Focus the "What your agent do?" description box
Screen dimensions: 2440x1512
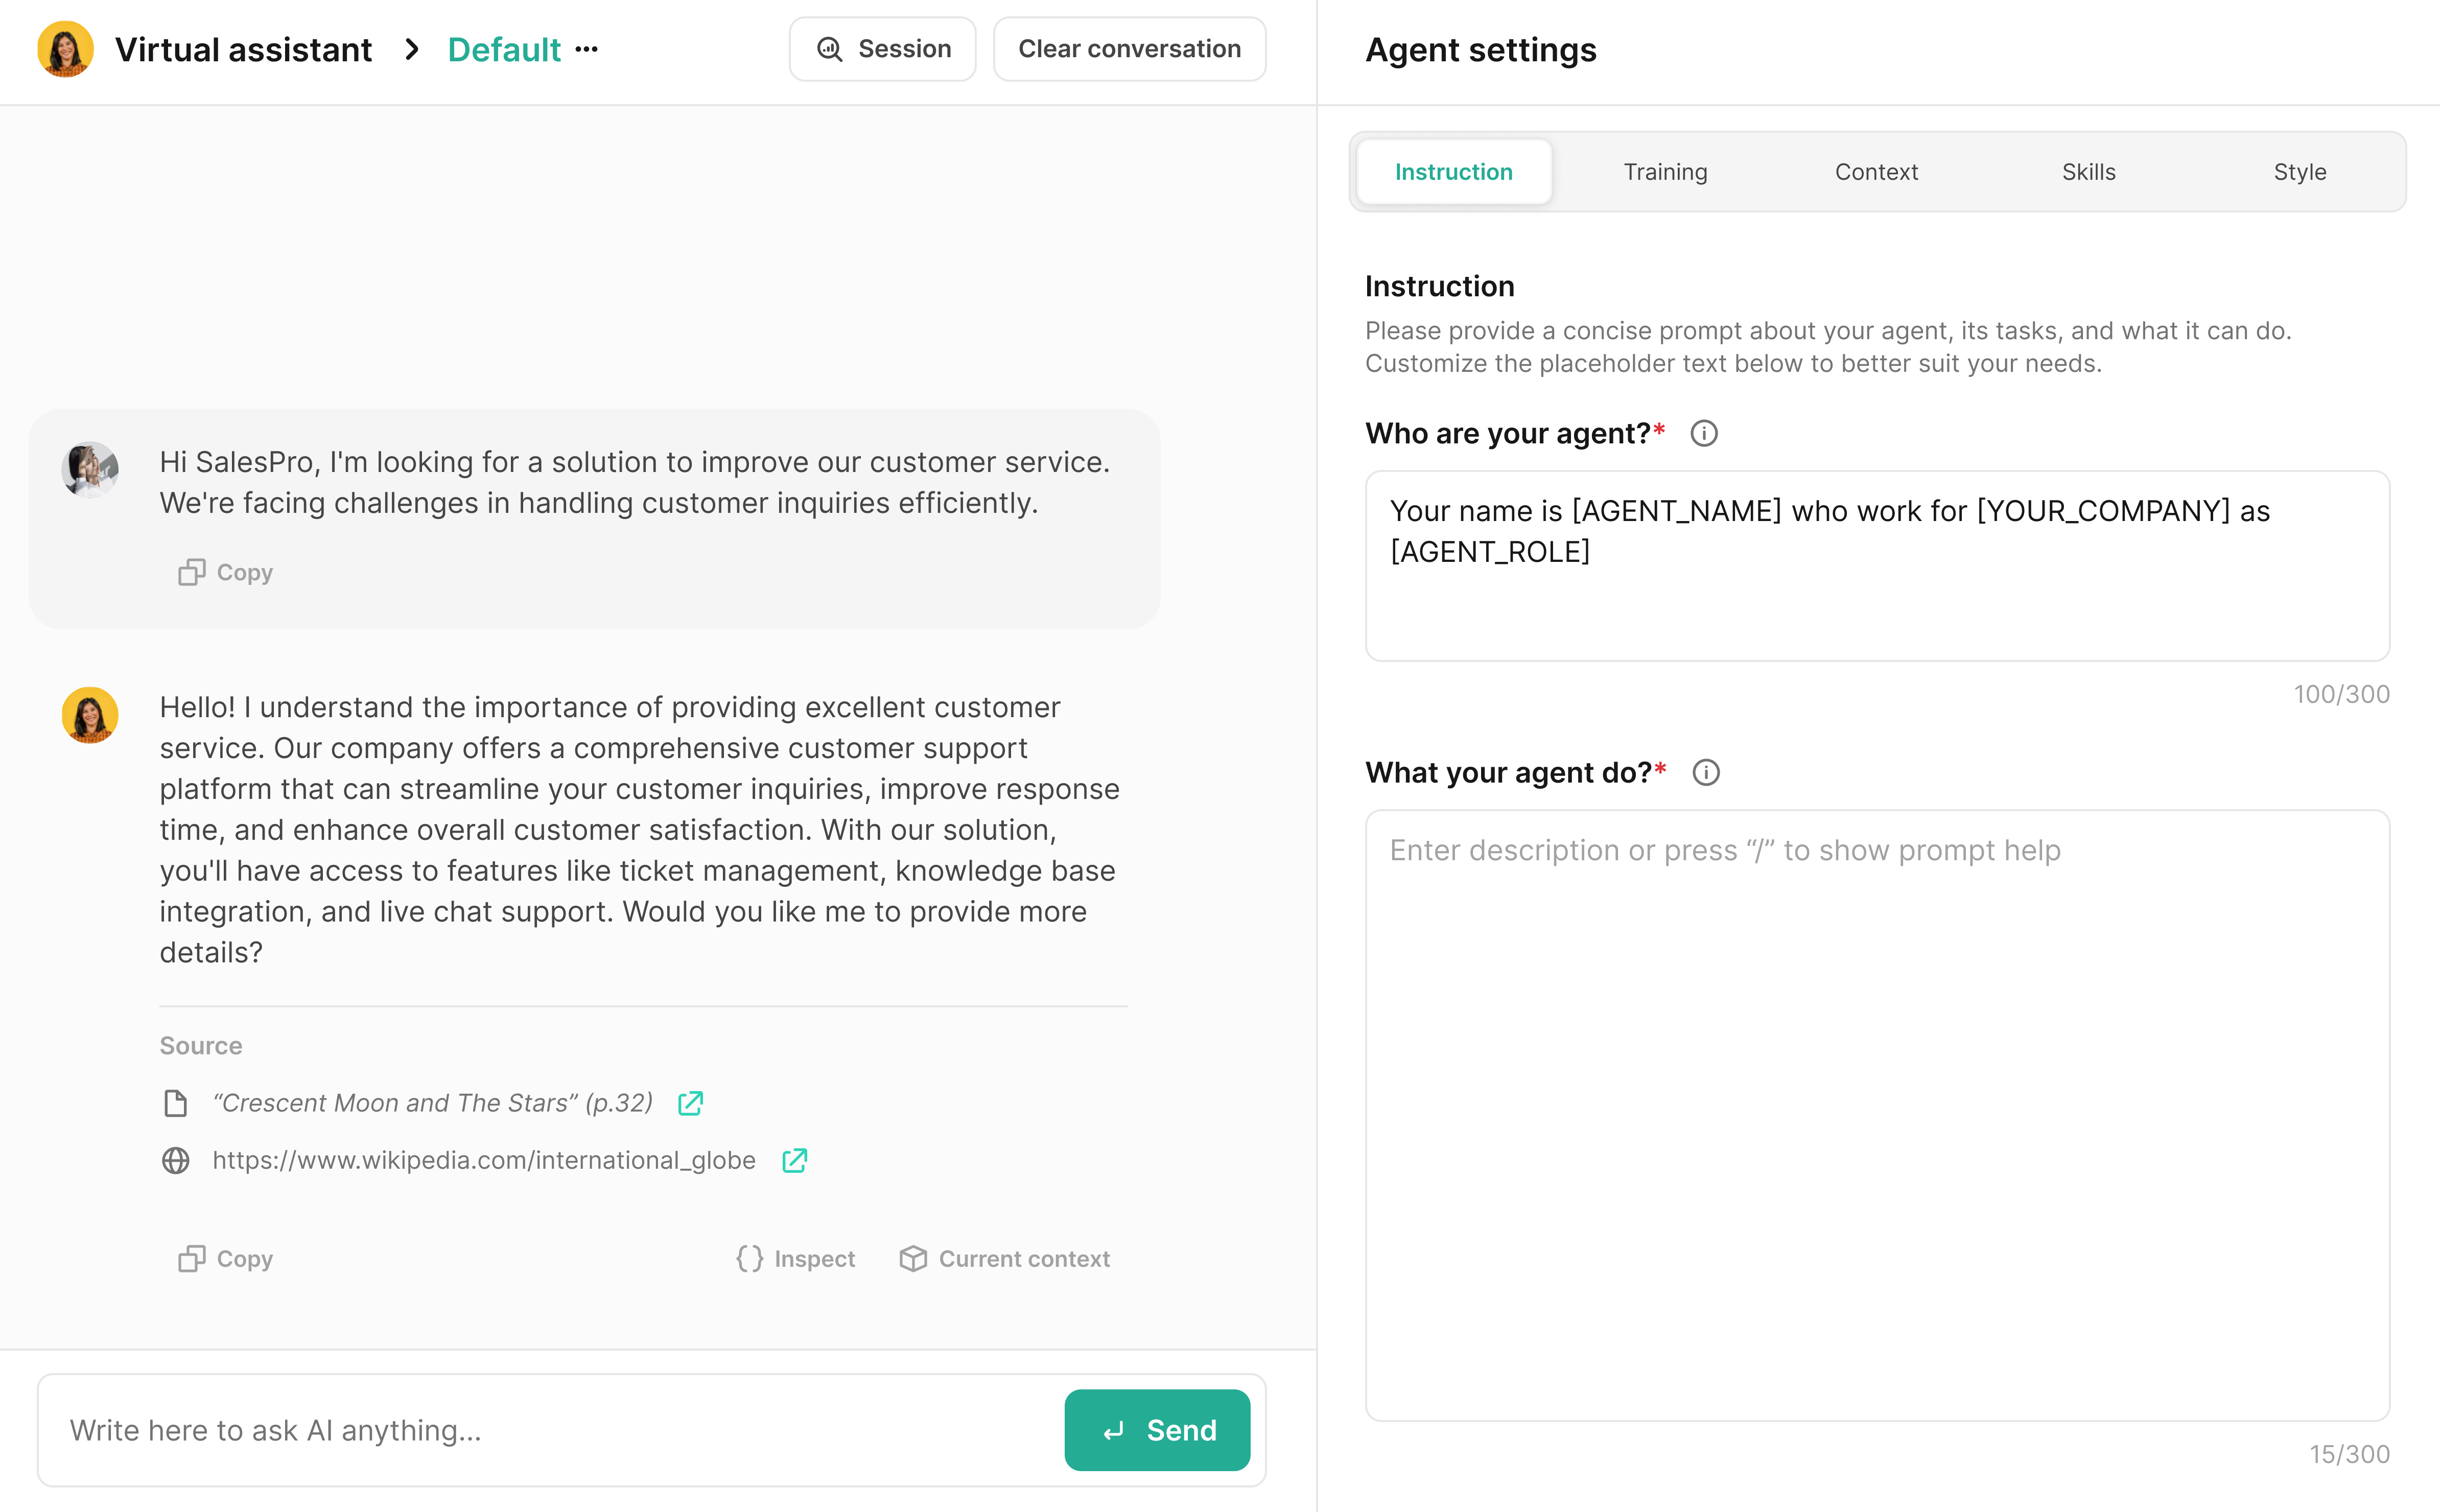(x=1877, y=1114)
